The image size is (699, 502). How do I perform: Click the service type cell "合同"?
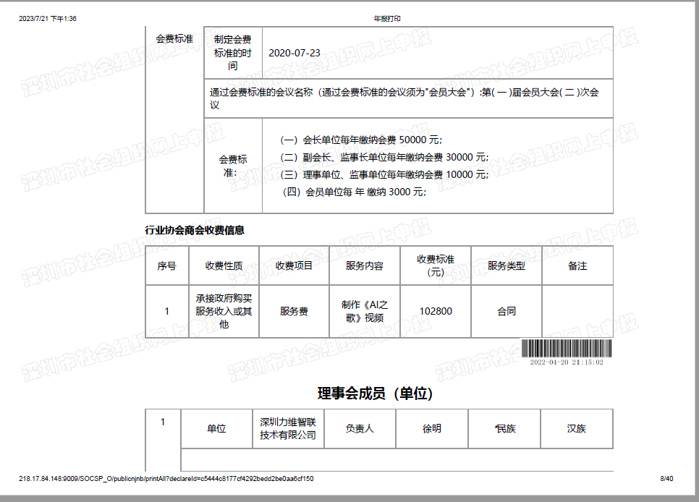click(507, 311)
